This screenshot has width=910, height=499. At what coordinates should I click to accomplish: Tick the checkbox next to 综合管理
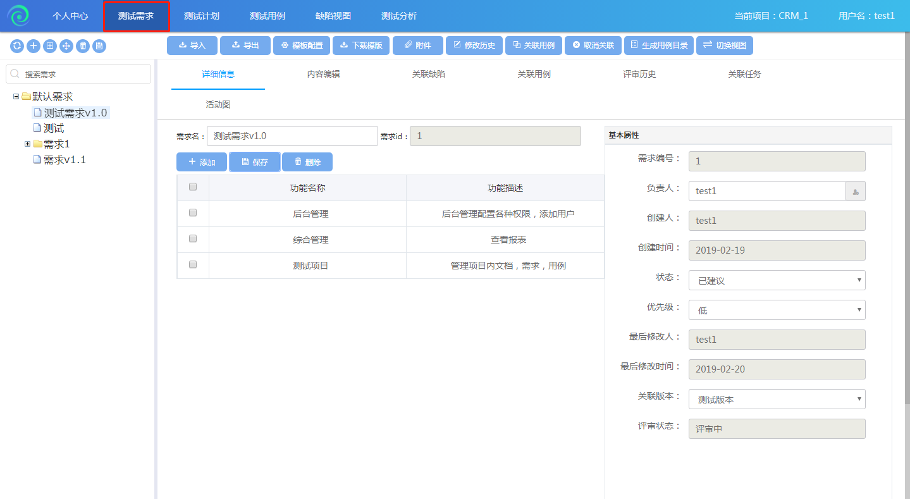pos(193,239)
